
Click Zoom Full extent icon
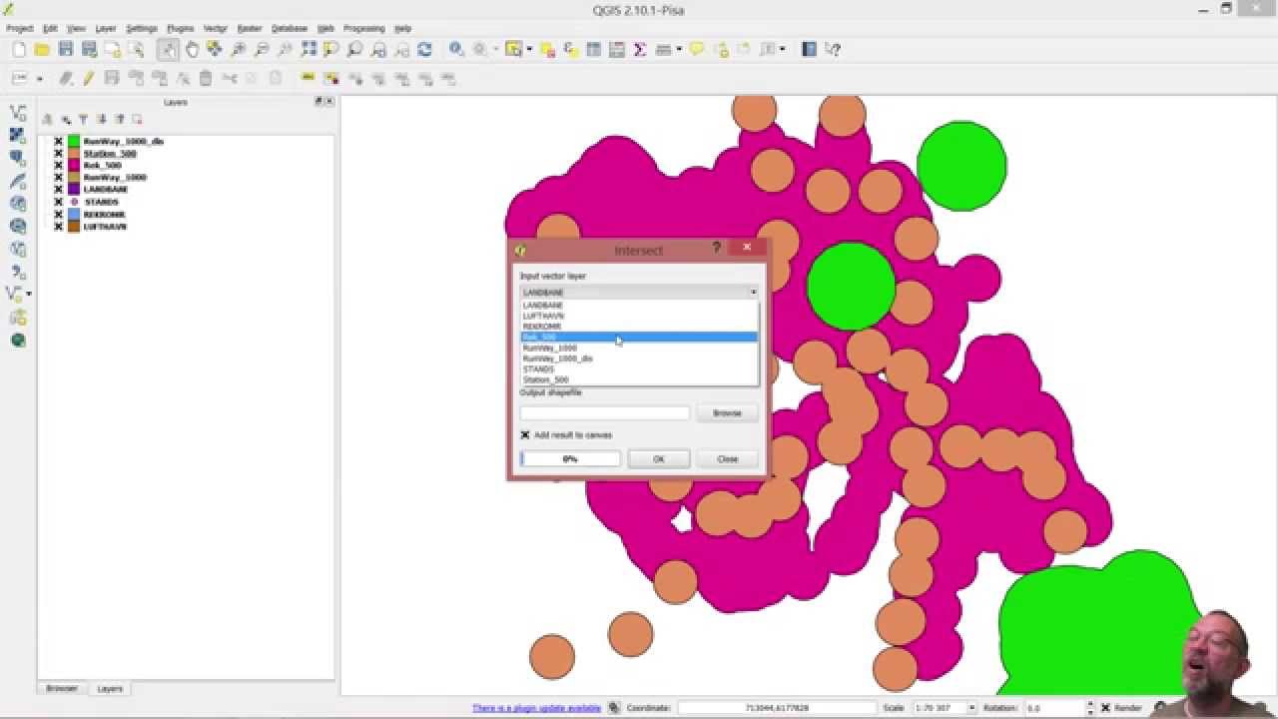coord(309,48)
